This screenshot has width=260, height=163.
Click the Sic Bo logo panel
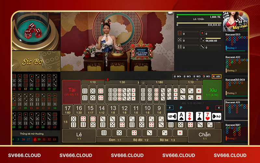(36, 61)
